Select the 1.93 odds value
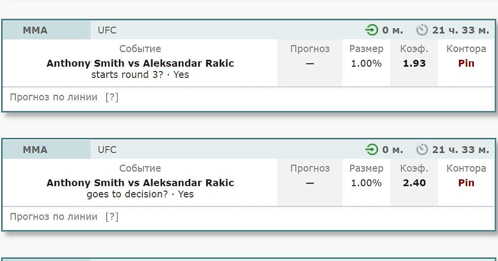This screenshot has width=498, height=261. click(414, 63)
